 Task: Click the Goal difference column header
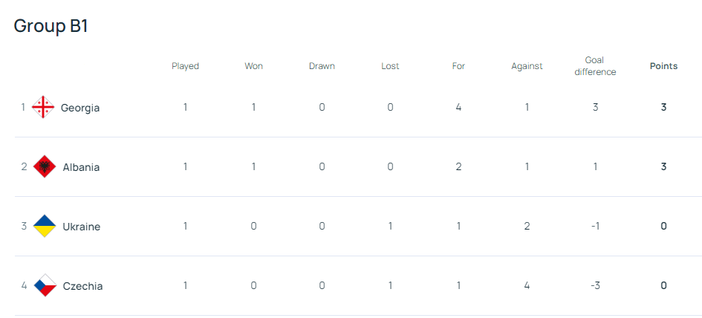[595, 66]
